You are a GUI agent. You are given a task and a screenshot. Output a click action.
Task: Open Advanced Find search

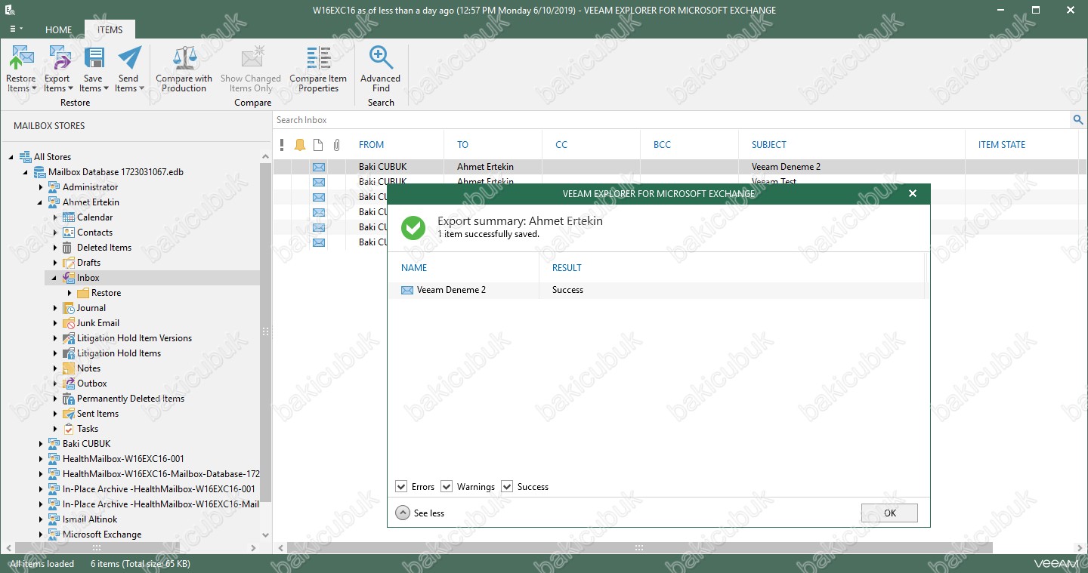(381, 69)
